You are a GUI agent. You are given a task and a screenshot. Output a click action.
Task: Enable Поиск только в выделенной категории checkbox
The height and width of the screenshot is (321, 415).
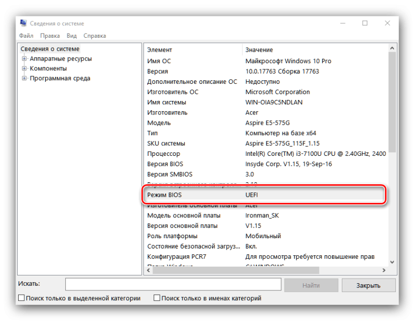[21, 298]
